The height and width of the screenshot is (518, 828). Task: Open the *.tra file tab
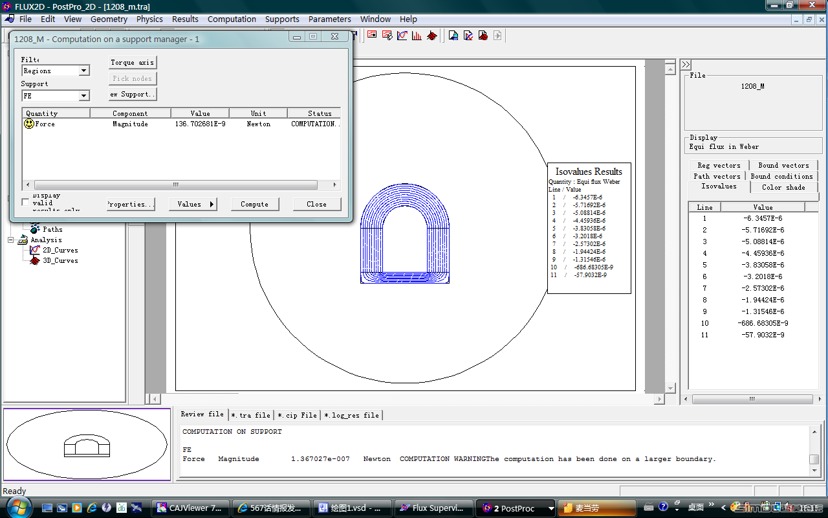(251, 415)
